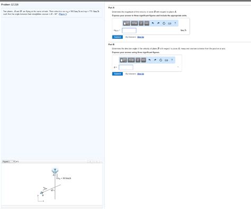The height and width of the screenshot is (209, 251).
Task: Click the up-down arrows button in Part B
Action: click(138, 60)
